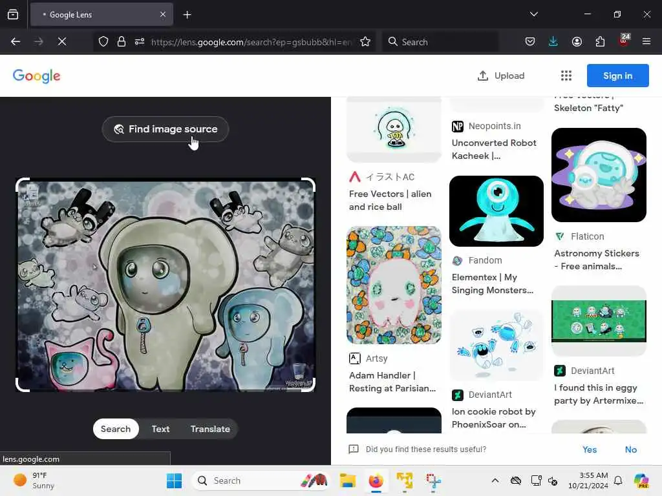This screenshot has width=662, height=496.
Task: Open Adam Handler Resting at Parisian link
Action: [392, 382]
